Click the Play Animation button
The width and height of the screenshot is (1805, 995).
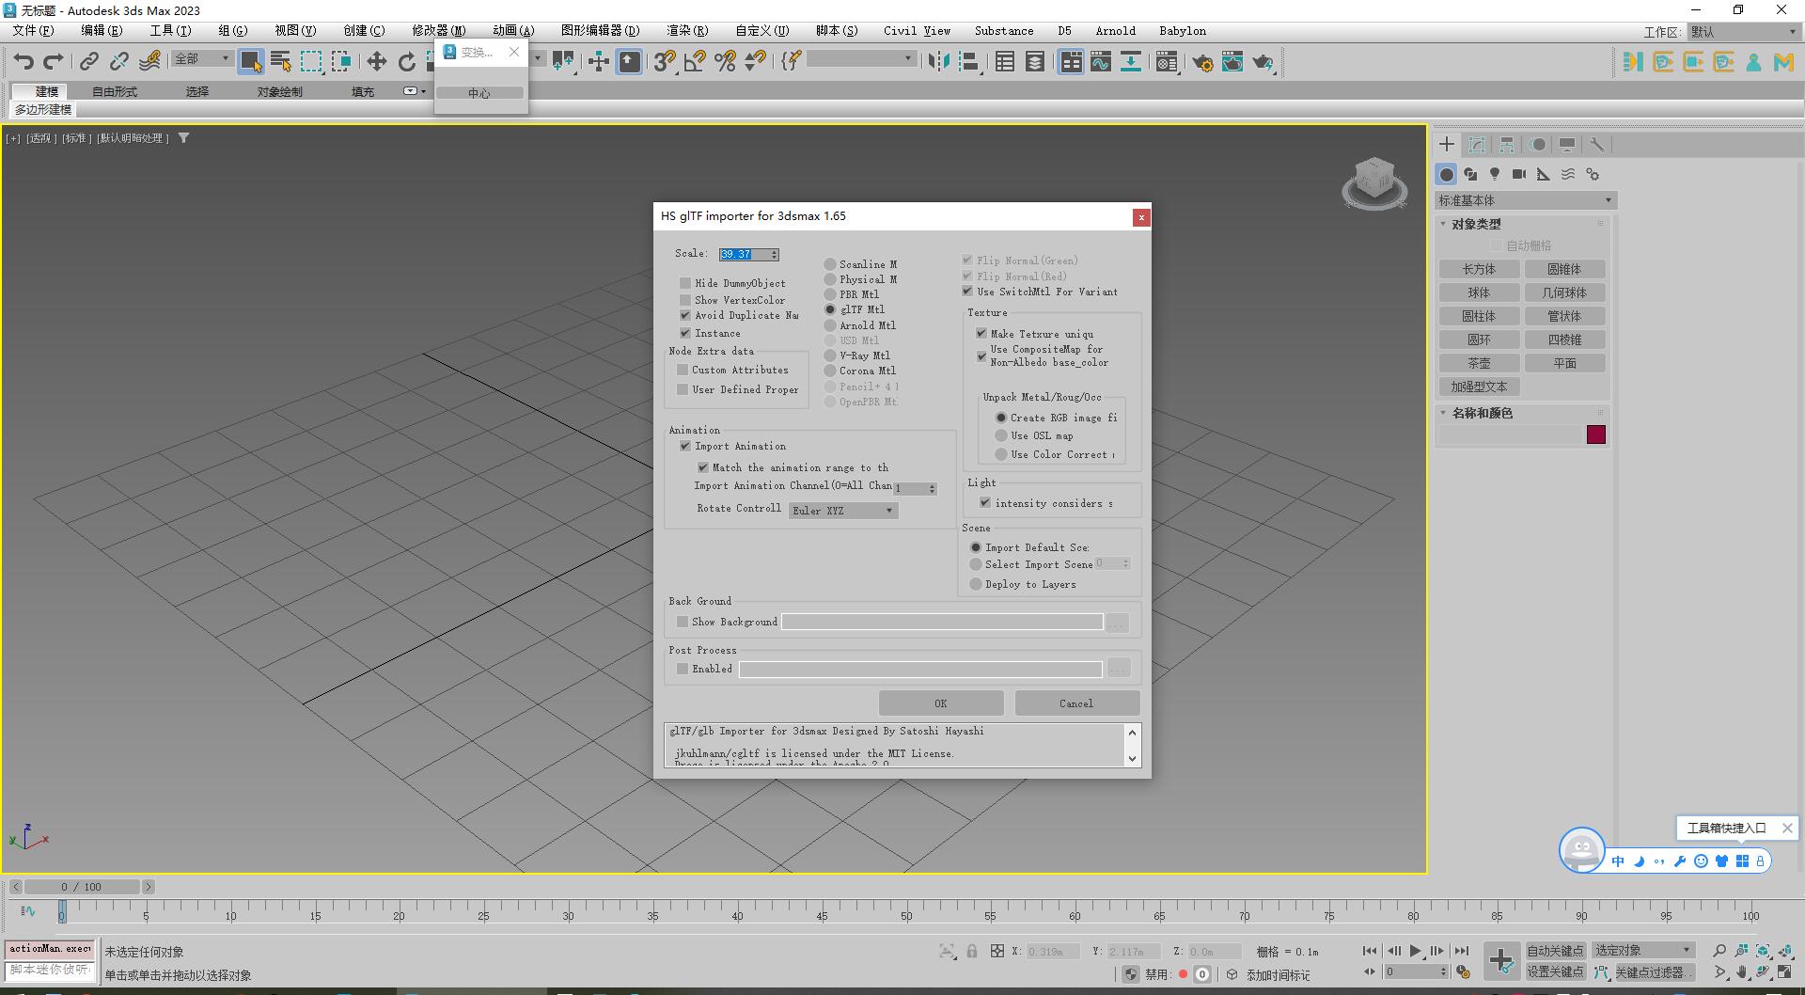click(1415, 951)
